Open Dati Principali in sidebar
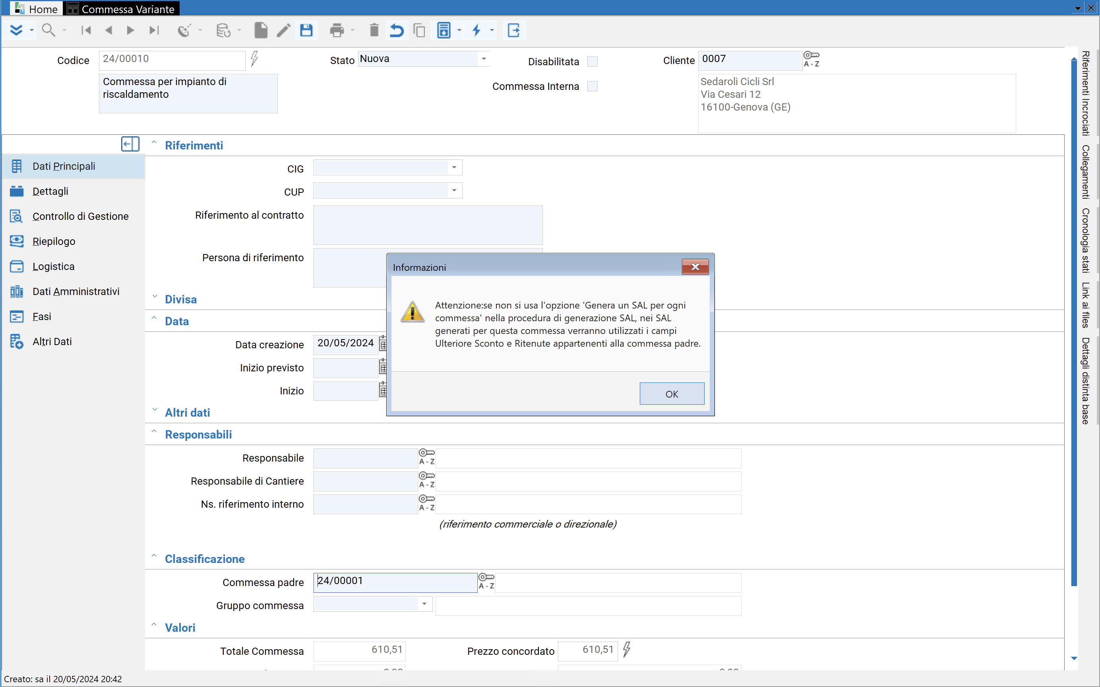This screenshot has width=1100, height=687. pos(73,166)
